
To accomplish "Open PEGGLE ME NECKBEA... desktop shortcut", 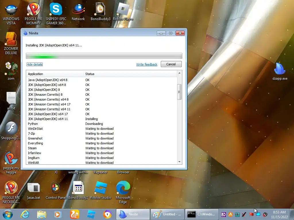I will pyautogui.click(x=11, y=192).
